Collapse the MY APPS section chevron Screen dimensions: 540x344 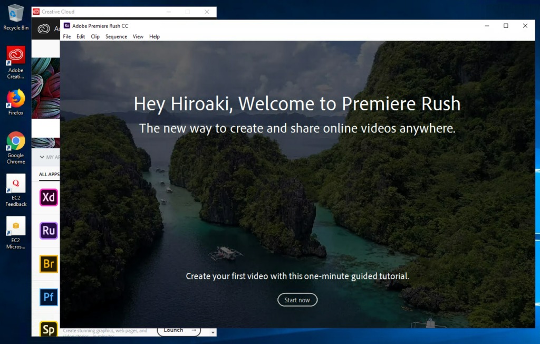point(42,157)
